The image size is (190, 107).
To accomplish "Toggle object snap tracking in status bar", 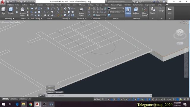I will tap(129, 99).
